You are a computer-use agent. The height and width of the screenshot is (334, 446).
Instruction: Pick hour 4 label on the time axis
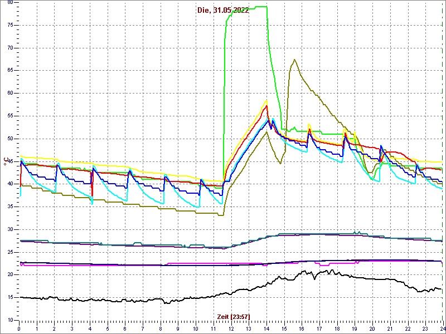(x=90, y=329)
